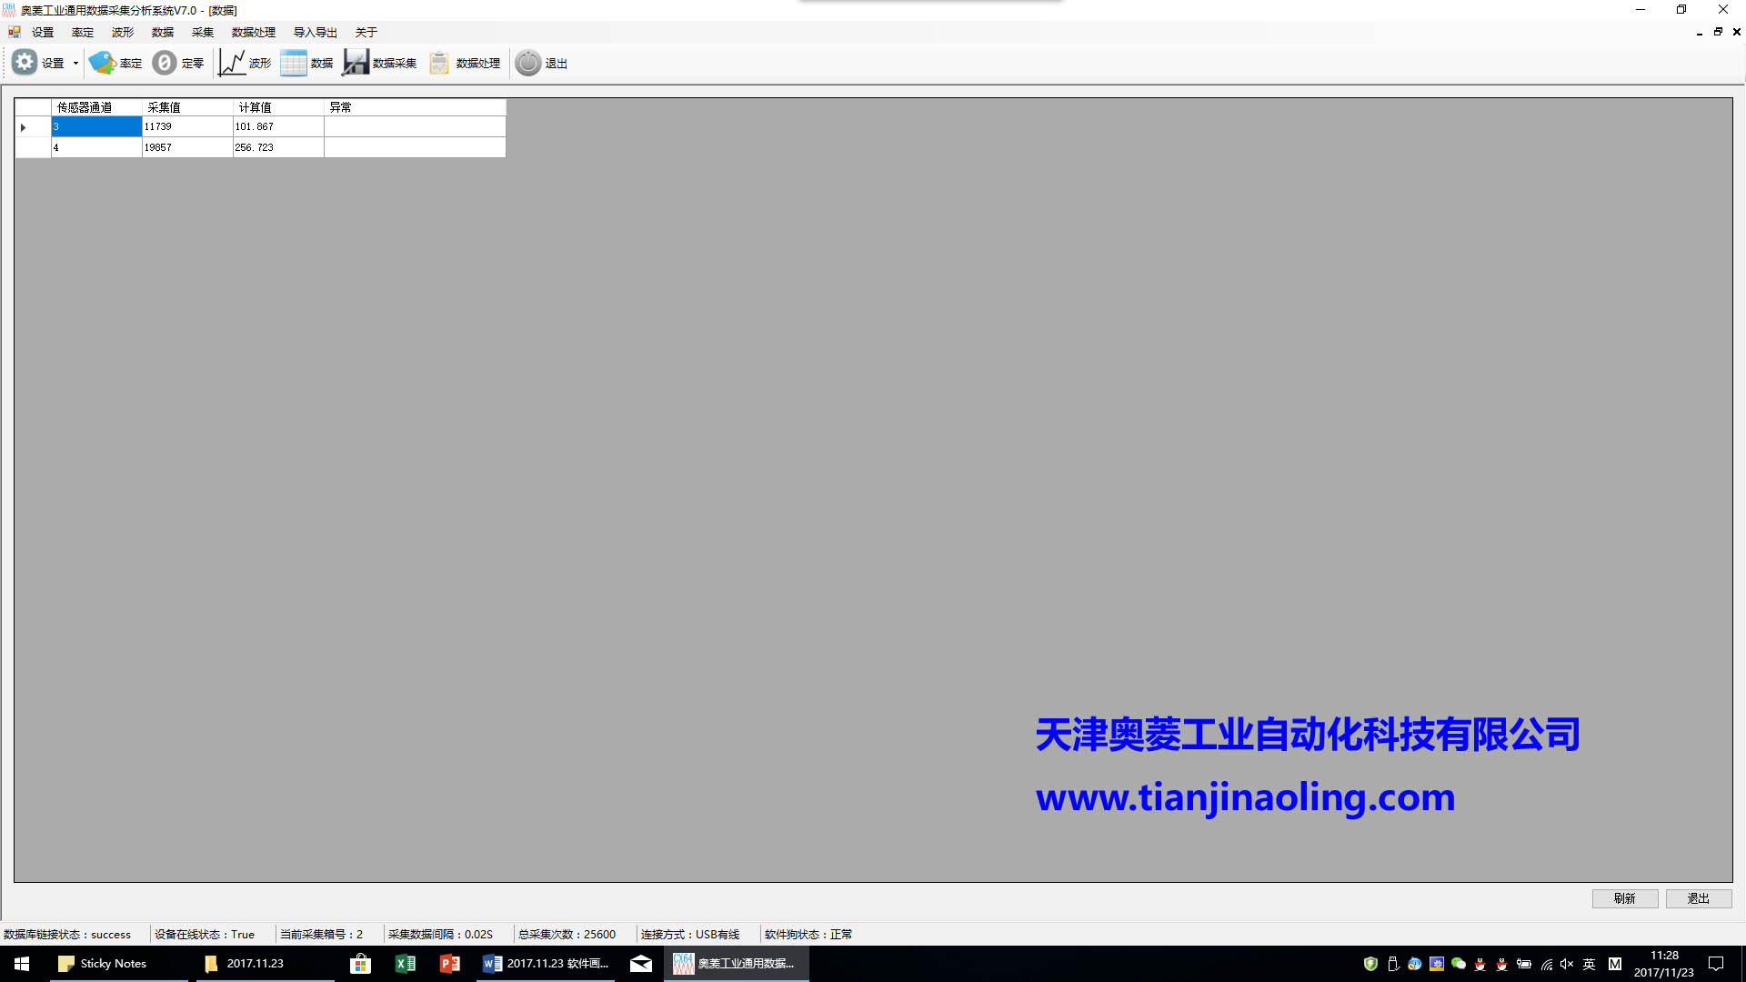1746x982 pixels.
Task: Select the cell with value 101.867
Action: pyautogui.click(x=278, y=127)
